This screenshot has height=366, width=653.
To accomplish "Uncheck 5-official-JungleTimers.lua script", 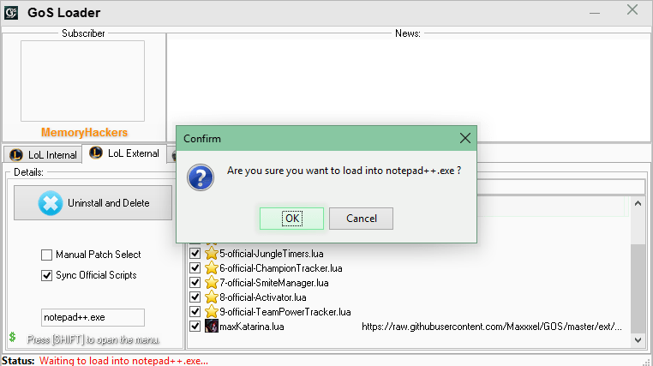I will [195, 253].
